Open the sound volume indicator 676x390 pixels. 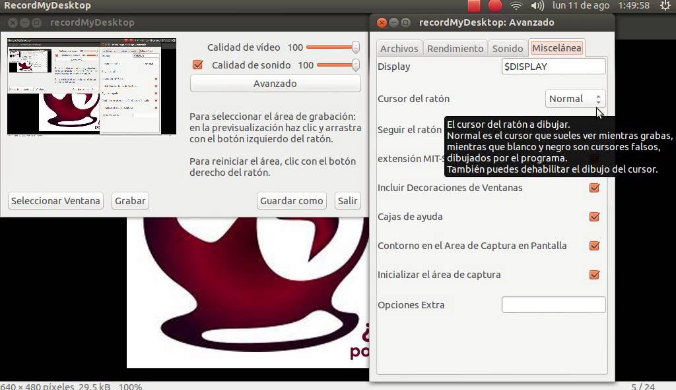coord(537,5)
